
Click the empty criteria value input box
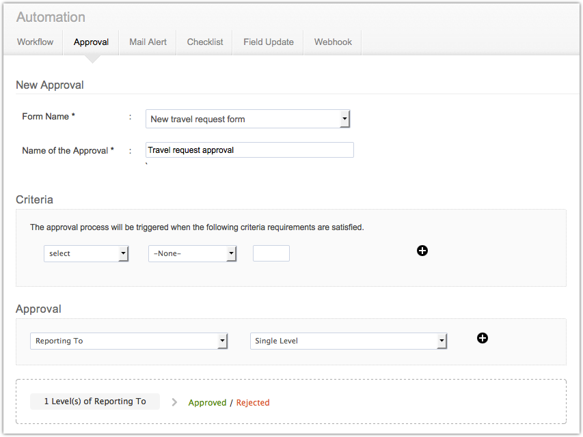(271, 253)
